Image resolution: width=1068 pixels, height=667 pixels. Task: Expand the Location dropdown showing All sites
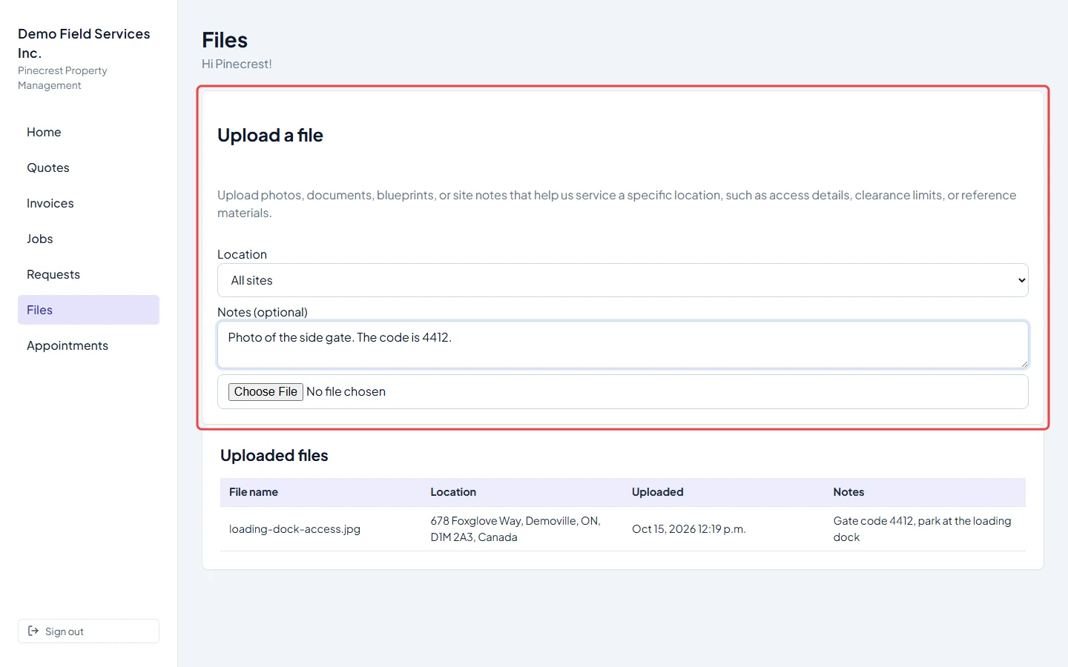[x=622, y=280]
